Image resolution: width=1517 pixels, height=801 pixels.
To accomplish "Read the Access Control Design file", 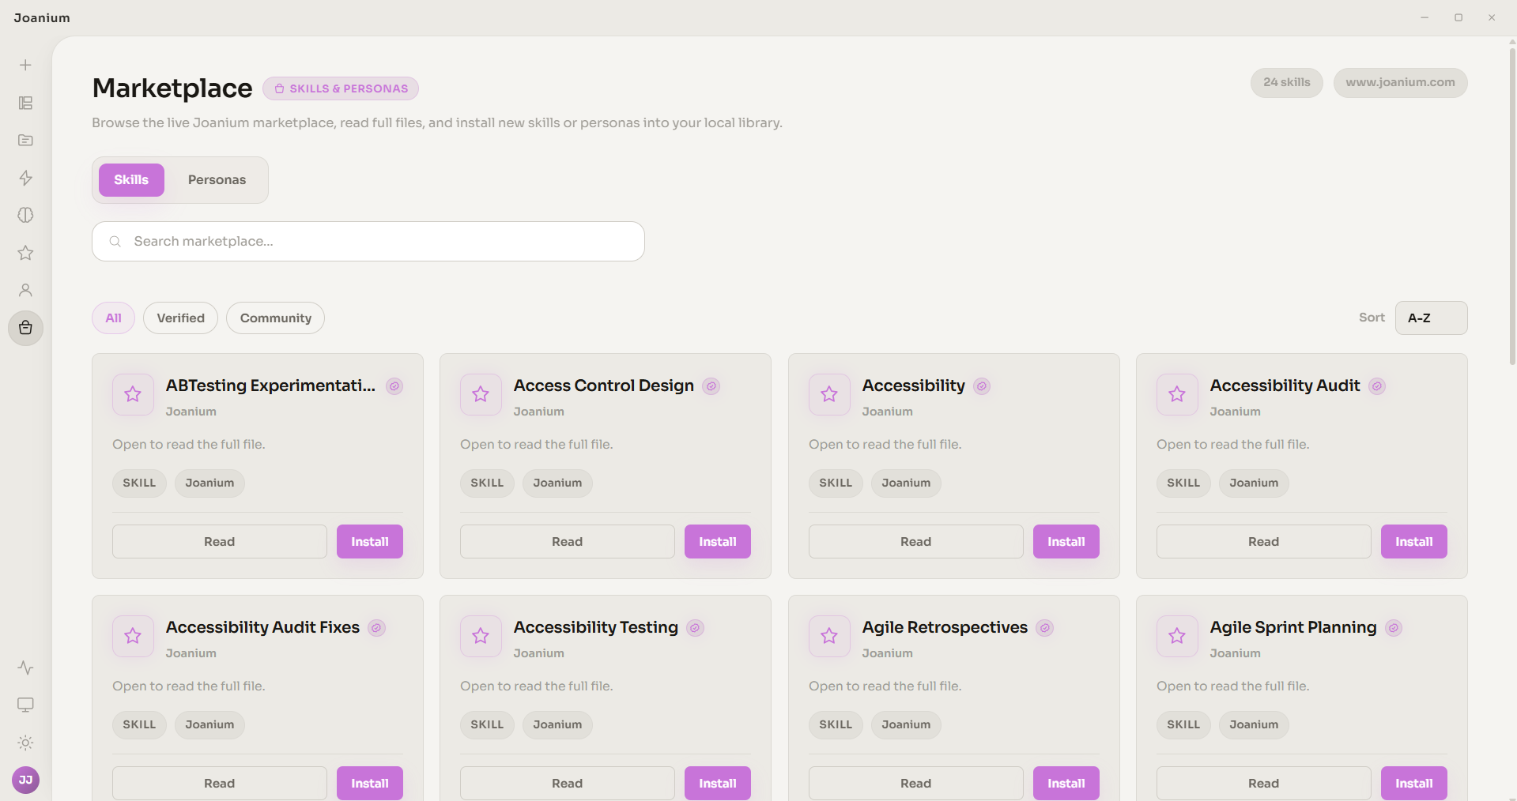I will pos(567,542).
